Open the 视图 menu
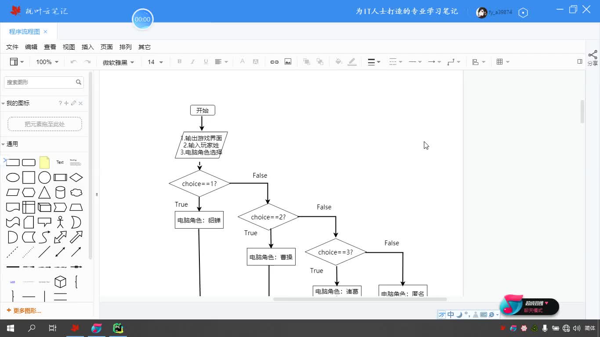600x337 pixels. pyautogui.click(x=69, y=47)
